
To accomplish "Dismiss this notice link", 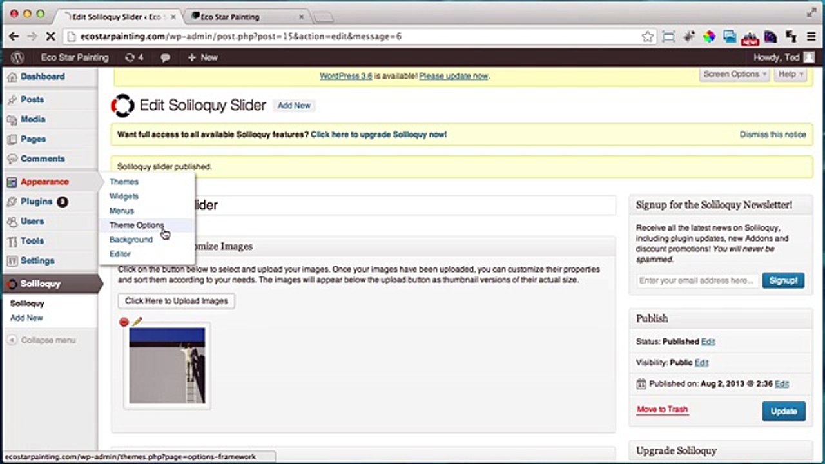I will 773,135.
